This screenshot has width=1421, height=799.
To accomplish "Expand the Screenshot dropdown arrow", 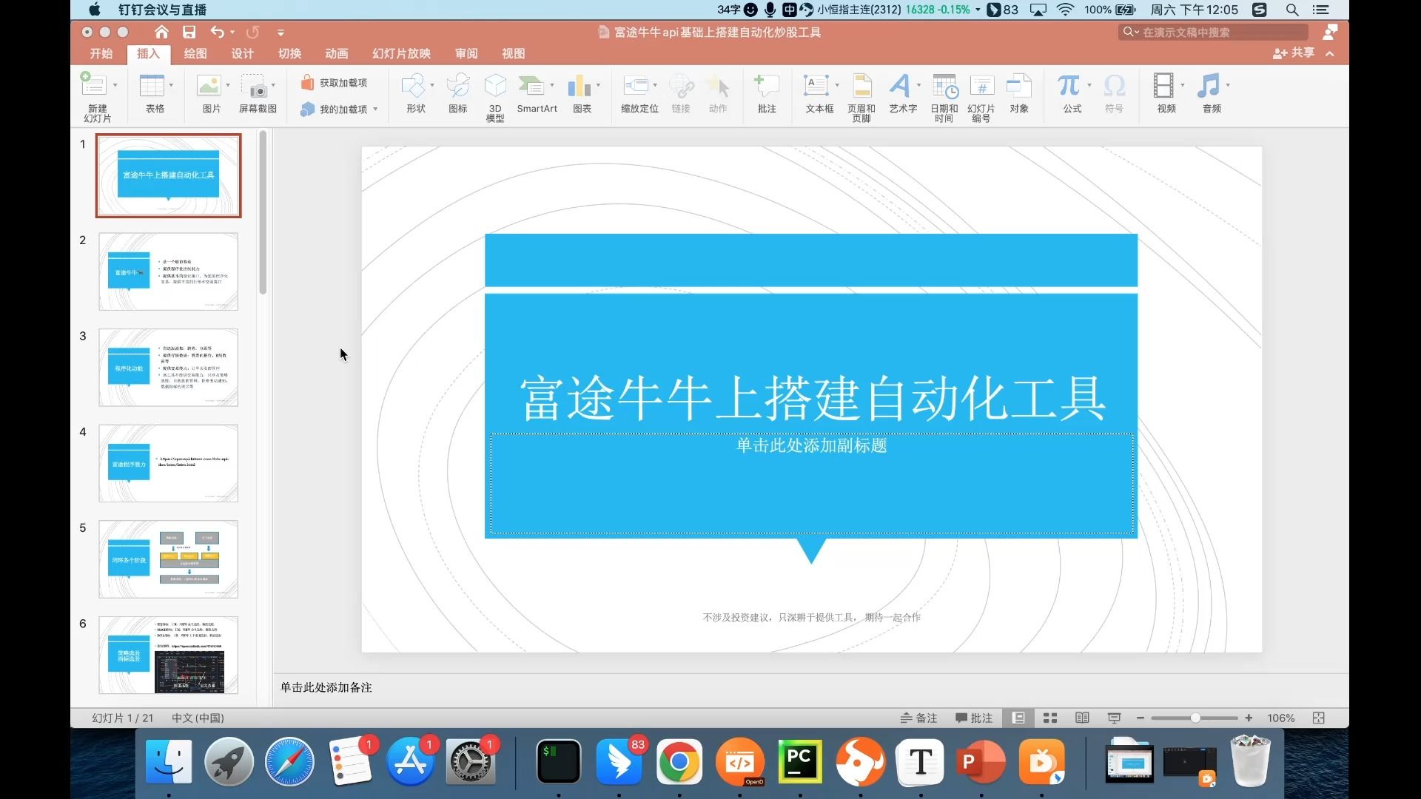I will (273, 86).
